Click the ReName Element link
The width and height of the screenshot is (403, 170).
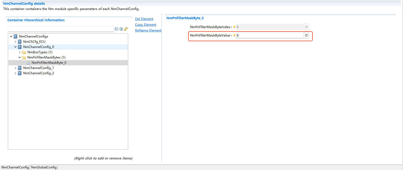click(148, 30)
